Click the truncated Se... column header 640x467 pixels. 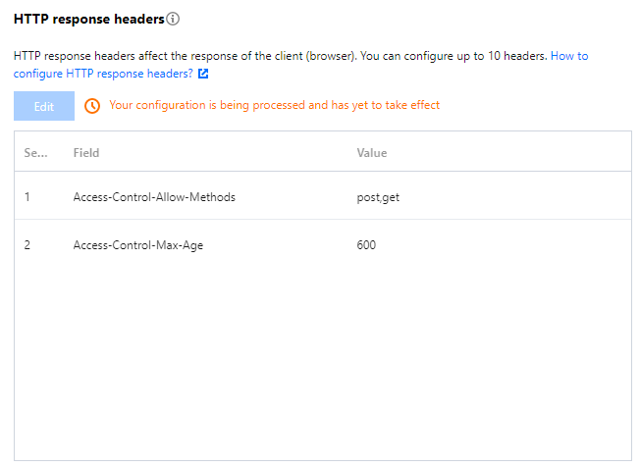[x=35, y=153]
